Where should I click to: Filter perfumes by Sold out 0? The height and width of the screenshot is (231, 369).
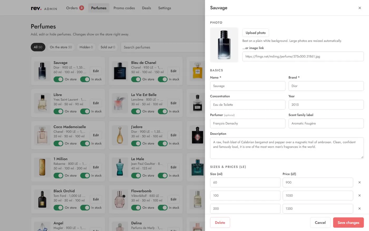pyautogui.click(x=108, y=47)
